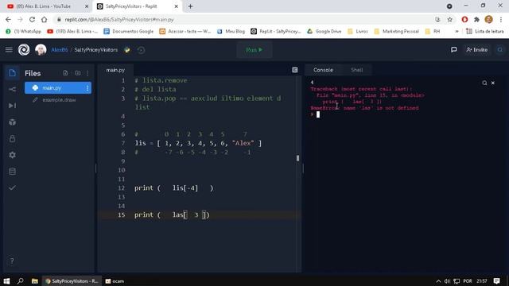The image size is (509, 286).
Task: Click the Replit logo icon
Action: click(x=24, y=49)
